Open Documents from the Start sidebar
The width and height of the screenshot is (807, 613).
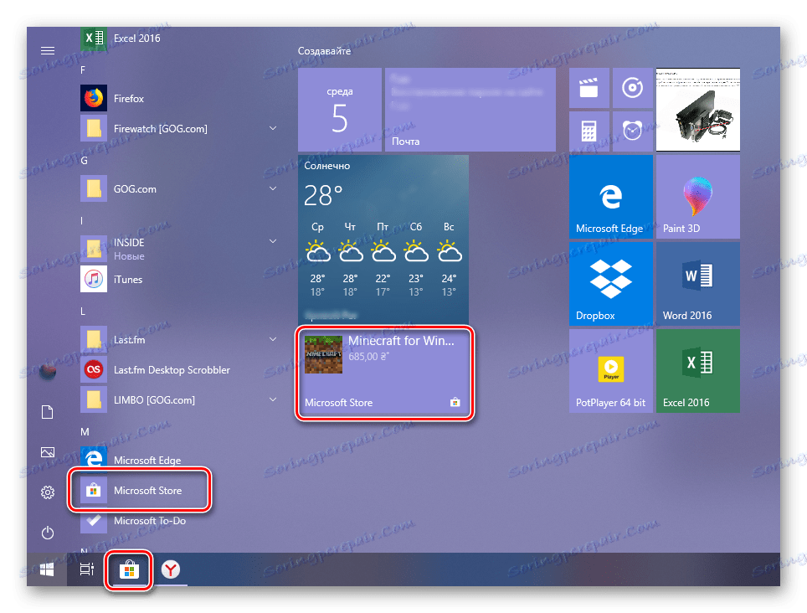(x=48, y=412)
